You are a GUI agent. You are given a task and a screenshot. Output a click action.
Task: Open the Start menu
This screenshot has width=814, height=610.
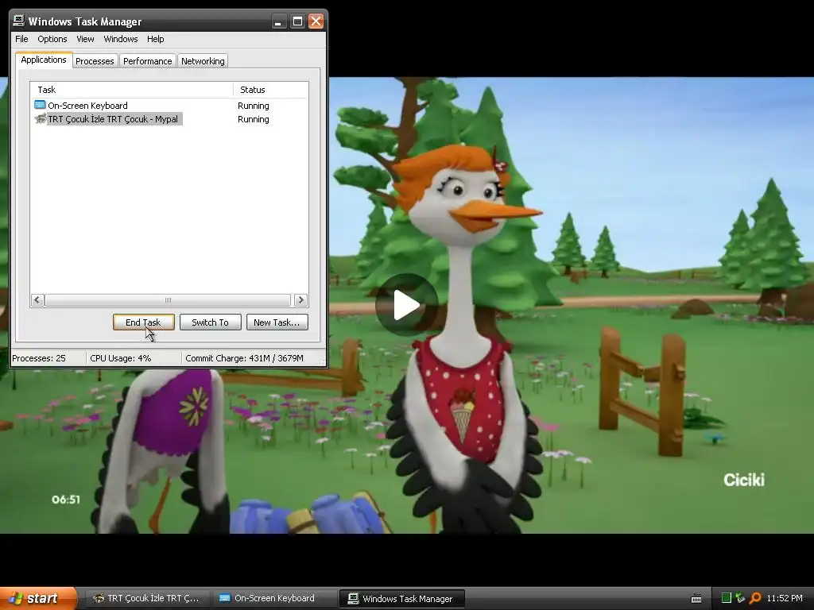tap(37, 598)
